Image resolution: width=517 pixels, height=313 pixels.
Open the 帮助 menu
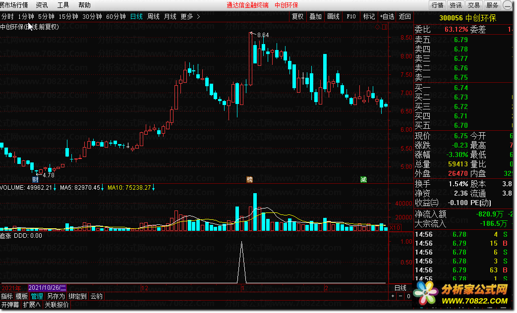click(84, 5)
